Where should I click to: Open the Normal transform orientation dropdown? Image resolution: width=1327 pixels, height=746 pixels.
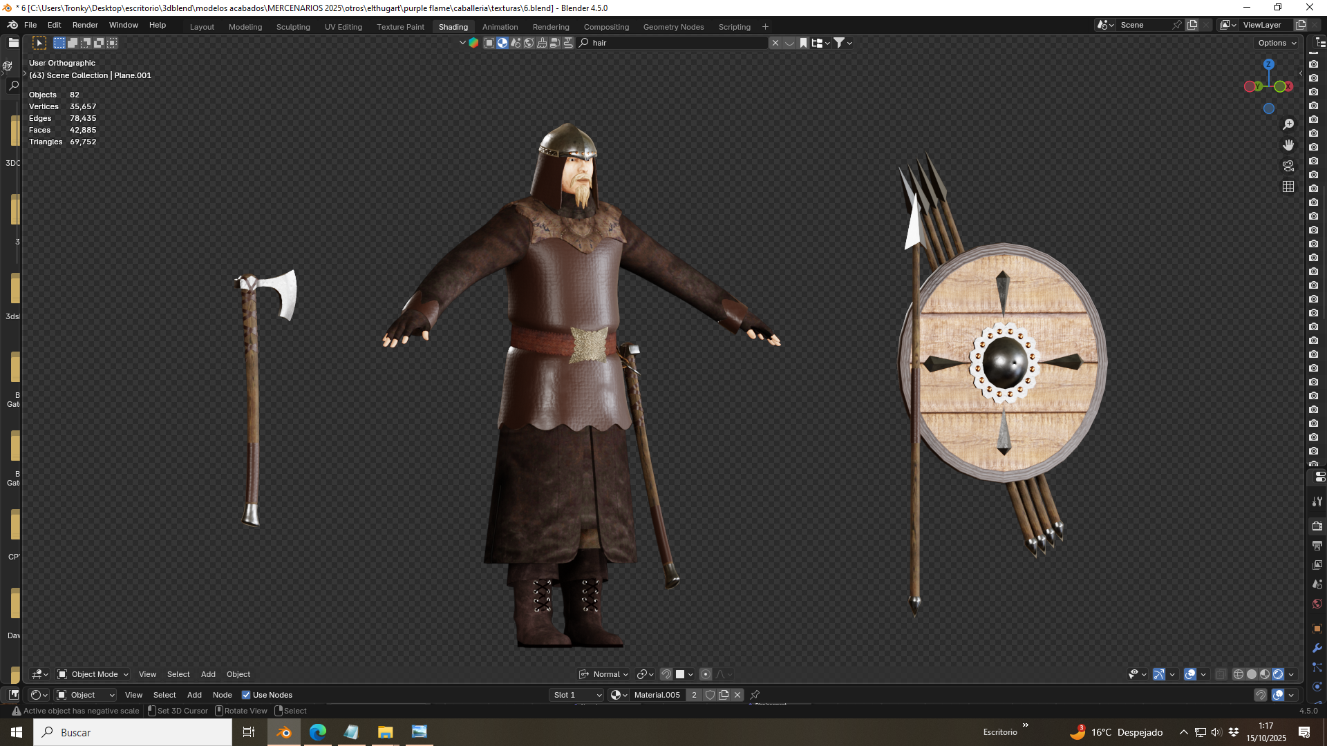(603, 674)
